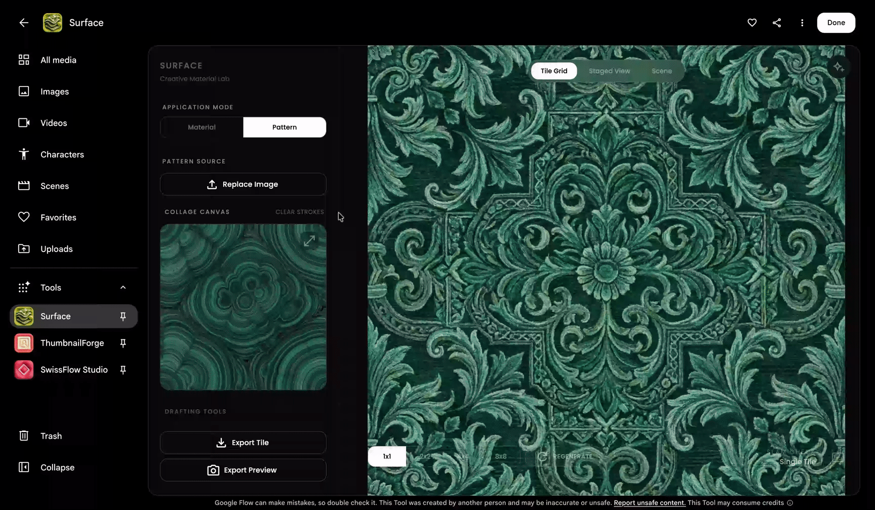This screenshot has width=875, height=510.
Task: Click Clear Strokes link
Action: point(300,212)
